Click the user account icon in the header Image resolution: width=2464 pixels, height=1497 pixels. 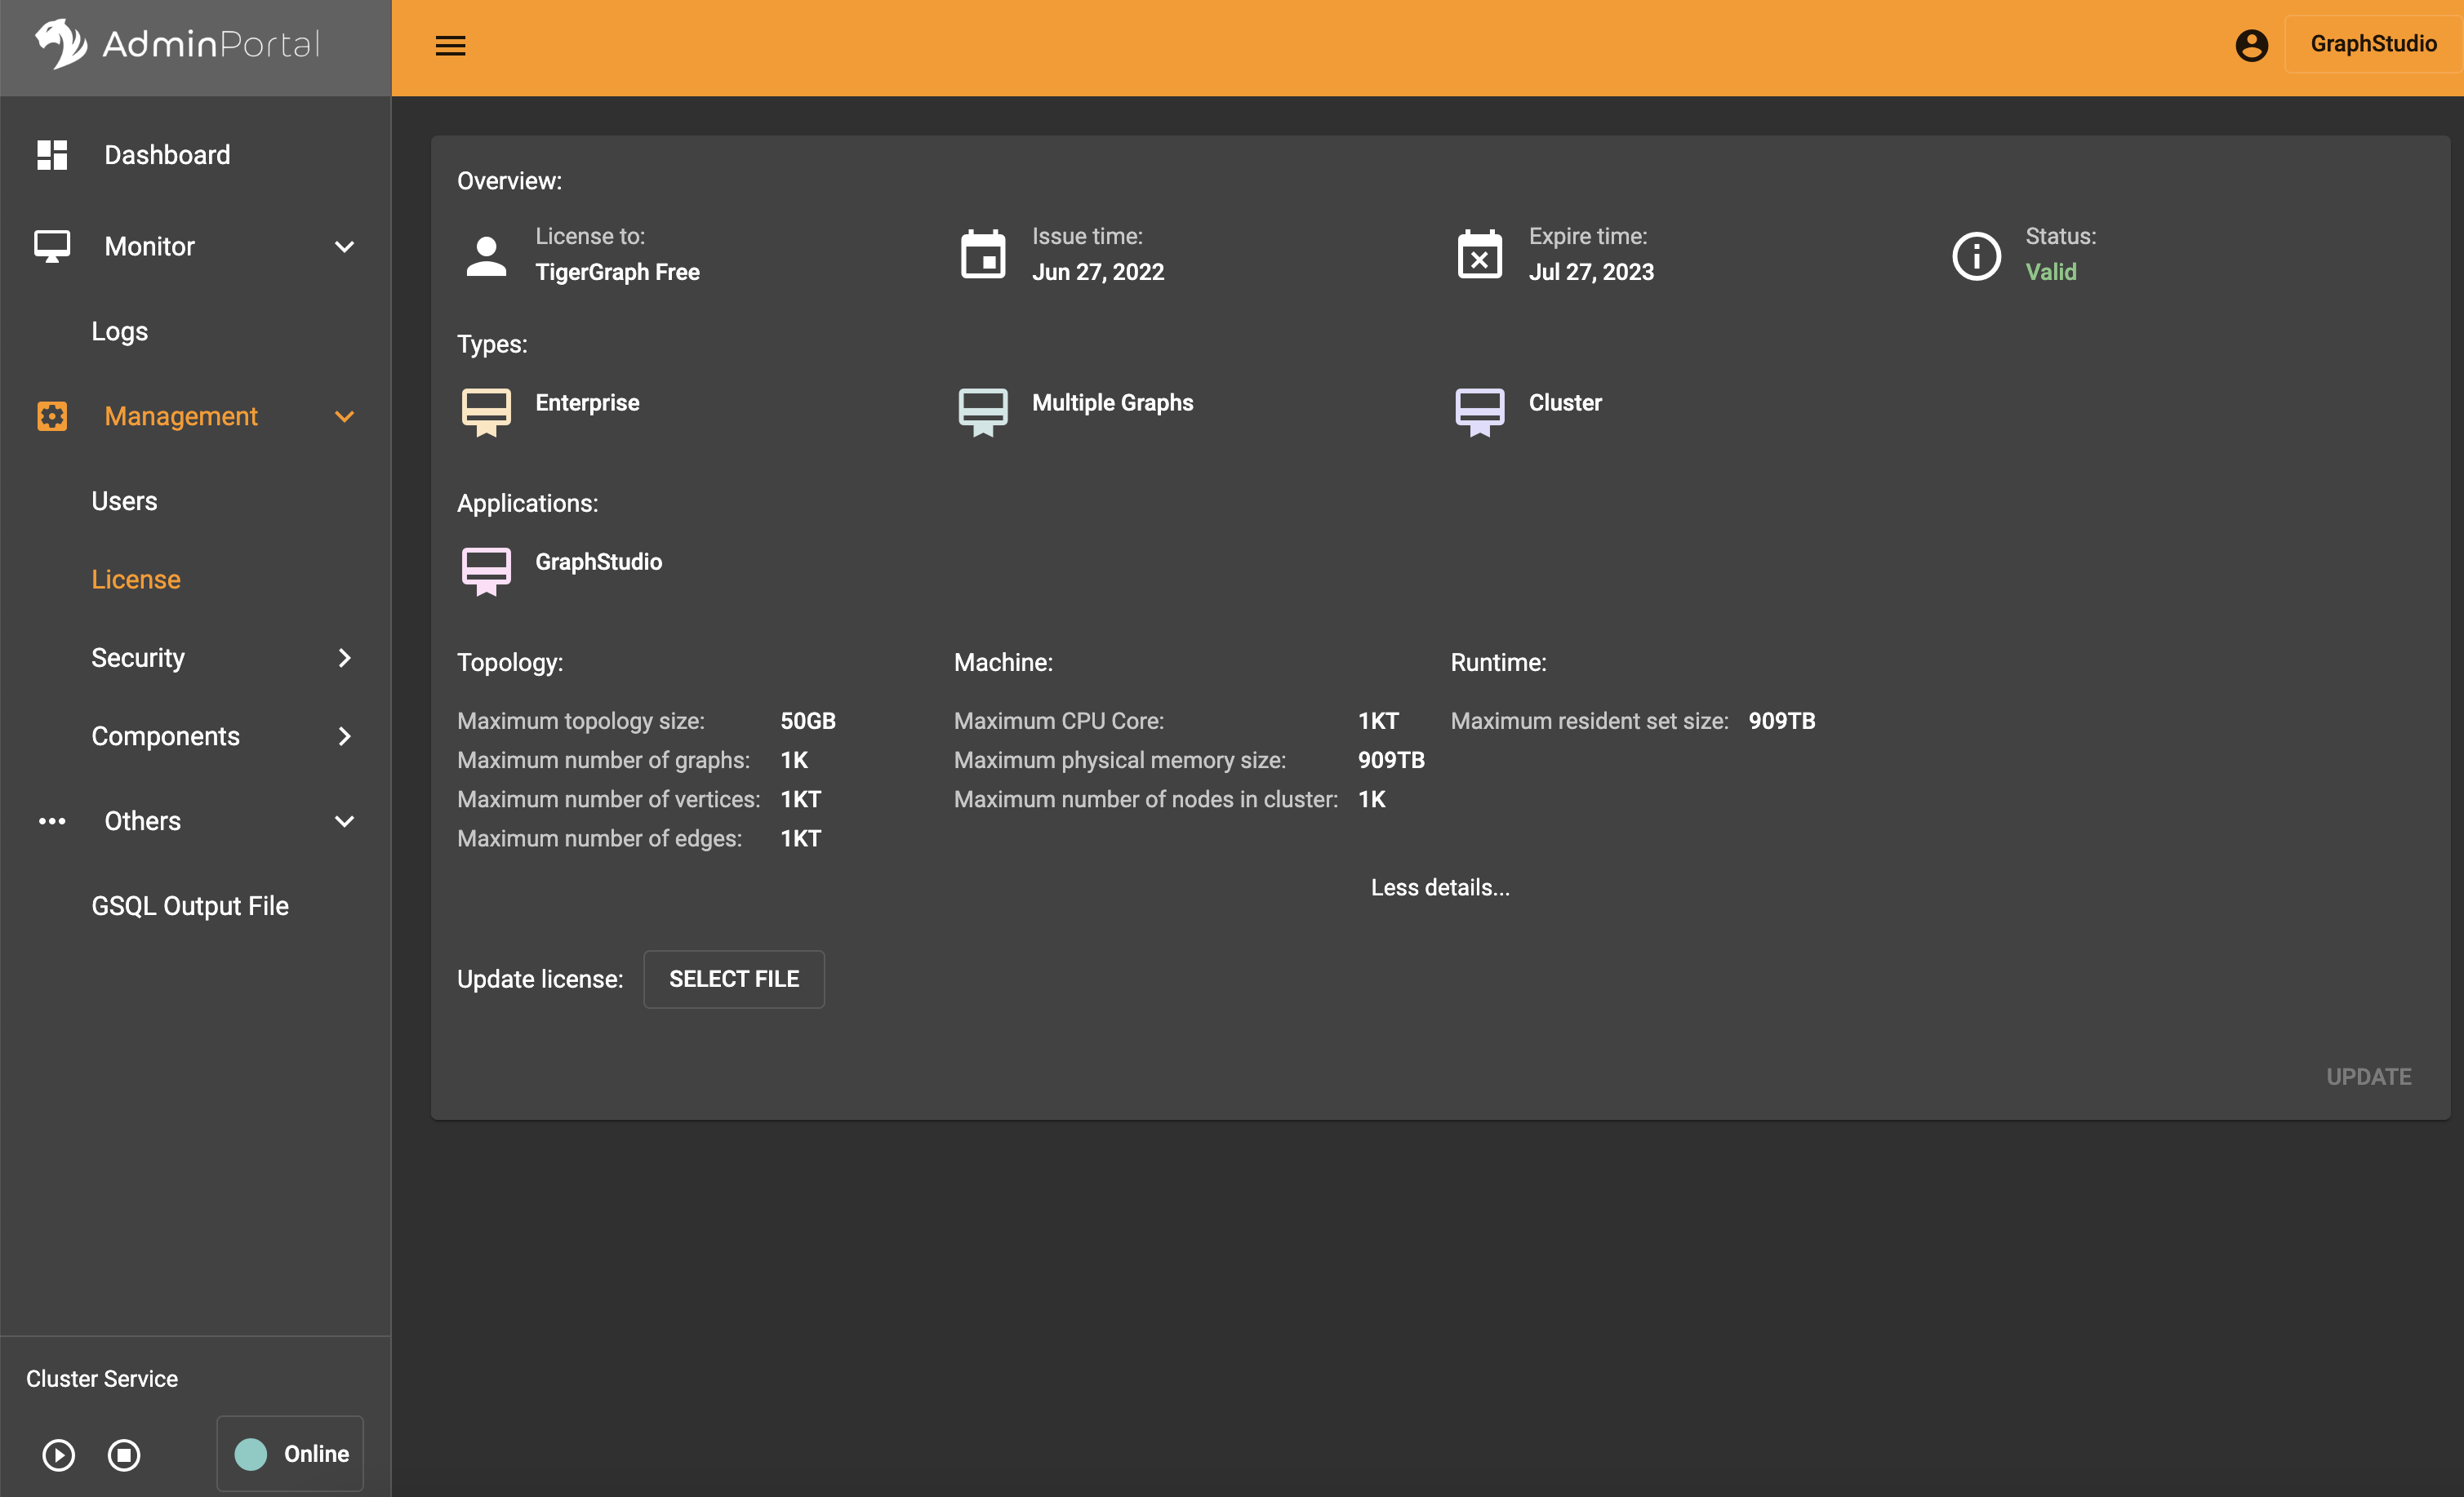[x=2252, y=44]
